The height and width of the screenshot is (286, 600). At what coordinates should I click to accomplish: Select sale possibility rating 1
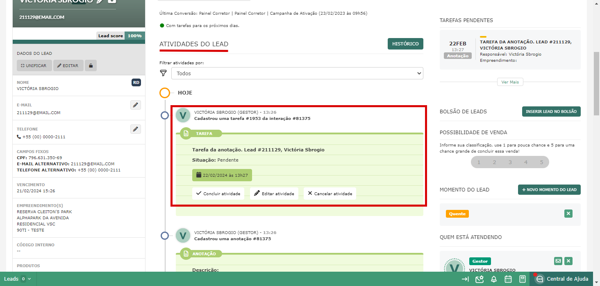point(479,162)
